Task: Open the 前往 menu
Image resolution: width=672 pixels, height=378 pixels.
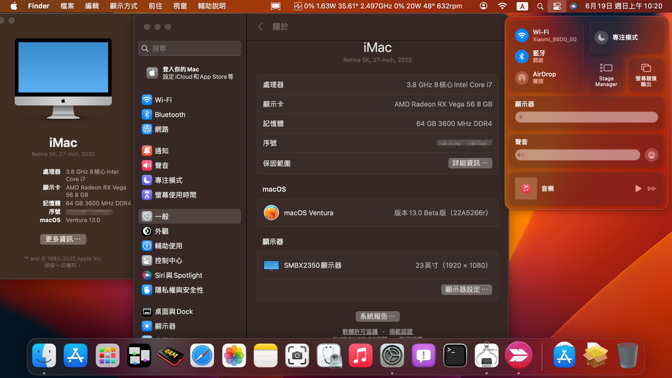Action: [155, 6]
